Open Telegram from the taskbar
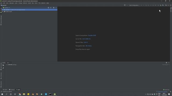Image resolution: width=172 pixels, height=96 pixels. (x=46, y=94)
